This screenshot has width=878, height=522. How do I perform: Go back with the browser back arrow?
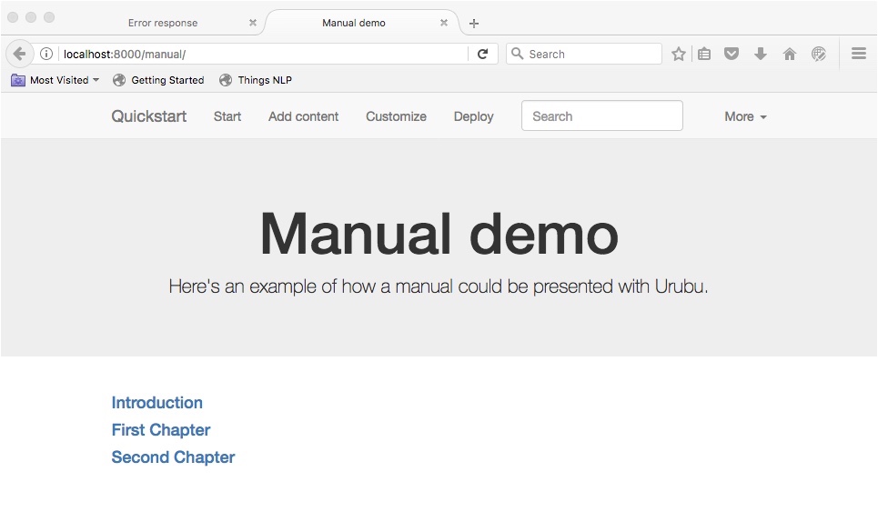[x=20, y=54]
